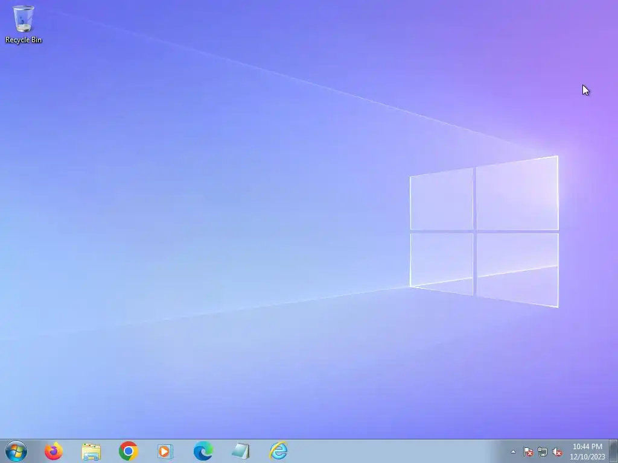The height and width of the screenshot is (463, 618).
Task: Launch Internet Explorer from the taskbar
Action: [x=278, y=451]
